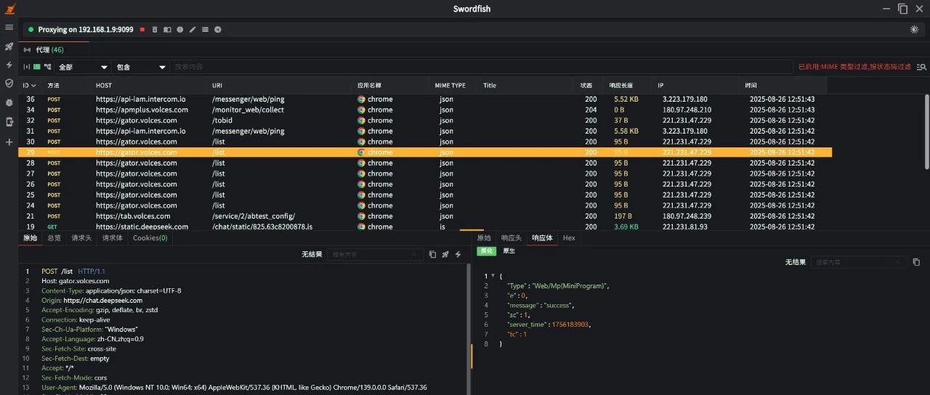Expand the 全部 filter dropdown

point(84,67)
